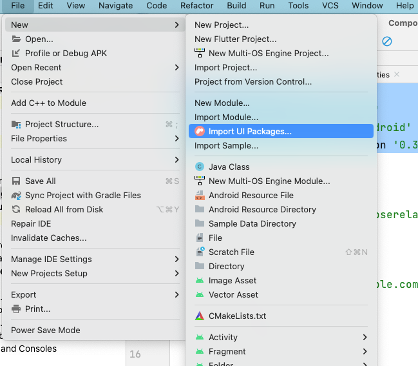Click the 'and Consoles' tree item

28,349
